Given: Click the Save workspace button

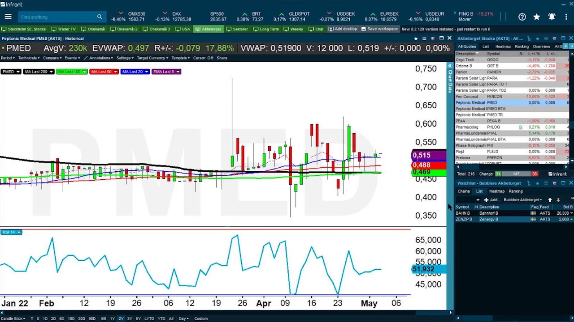Looking at the screenshot, I should tap(379, 29).
